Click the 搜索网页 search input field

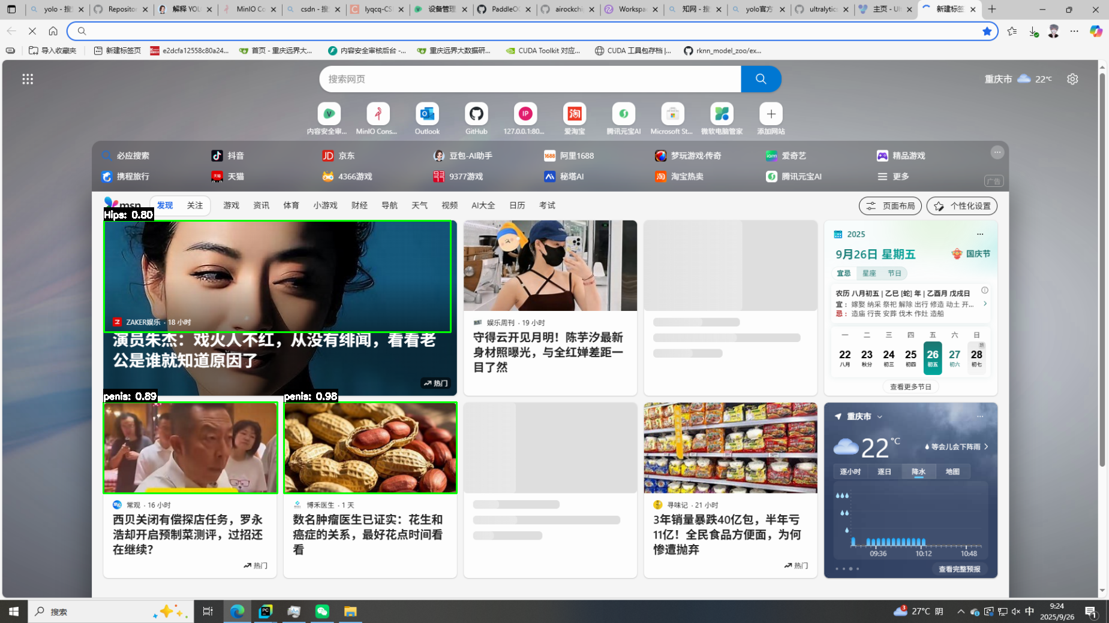(x=530, y=79)
